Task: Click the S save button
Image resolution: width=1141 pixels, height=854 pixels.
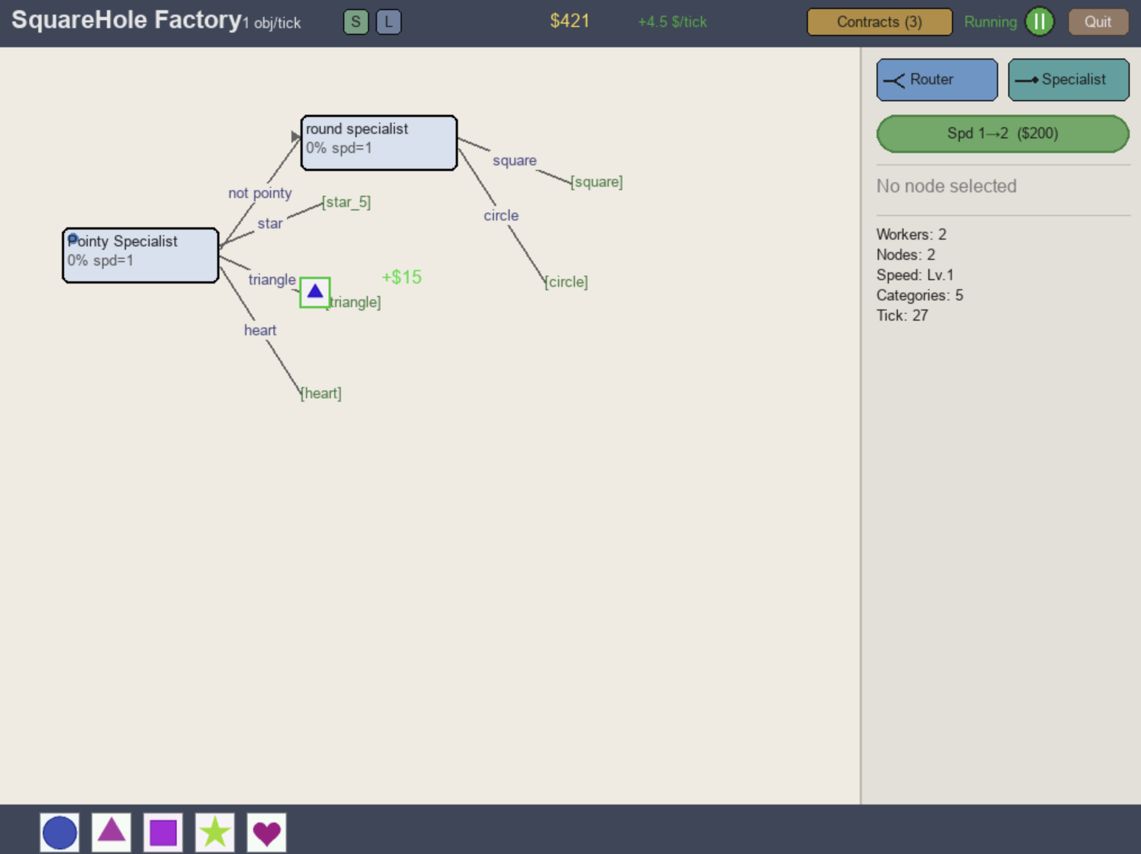Action: tap(356, 22)
